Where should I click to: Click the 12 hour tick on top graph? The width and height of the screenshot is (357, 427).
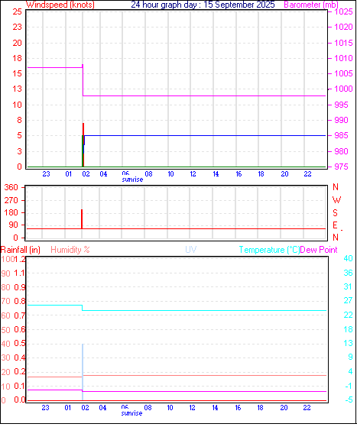click(193, 173)
